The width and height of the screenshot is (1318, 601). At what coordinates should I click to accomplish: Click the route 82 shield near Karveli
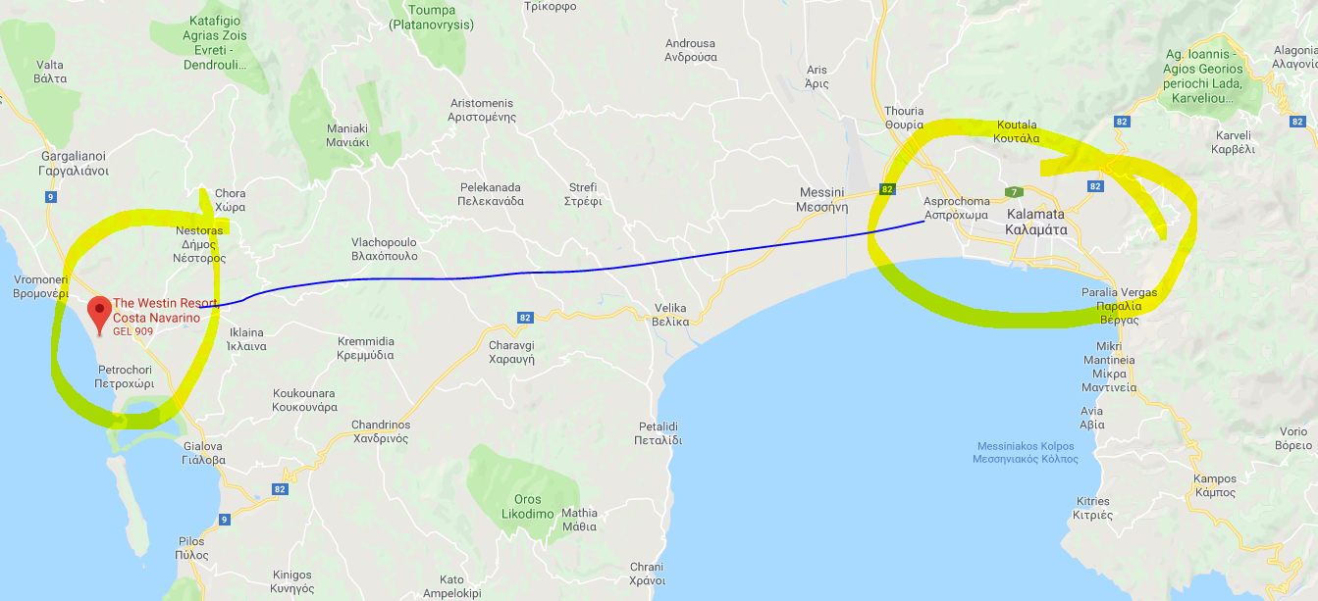click(1120, 120)
